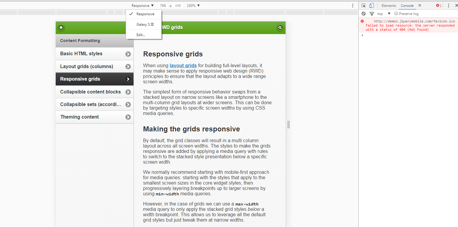Enable the Preserve log checkbox
The height and width of the screenshot is (227, 458).
tap(396, 13)
